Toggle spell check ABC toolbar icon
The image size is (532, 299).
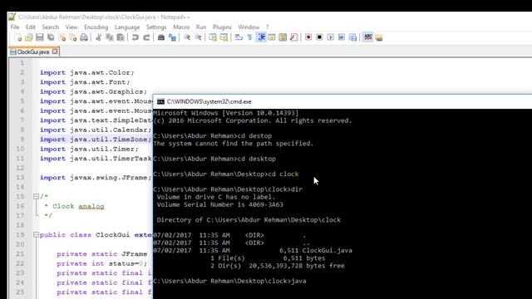coord(367,37)
